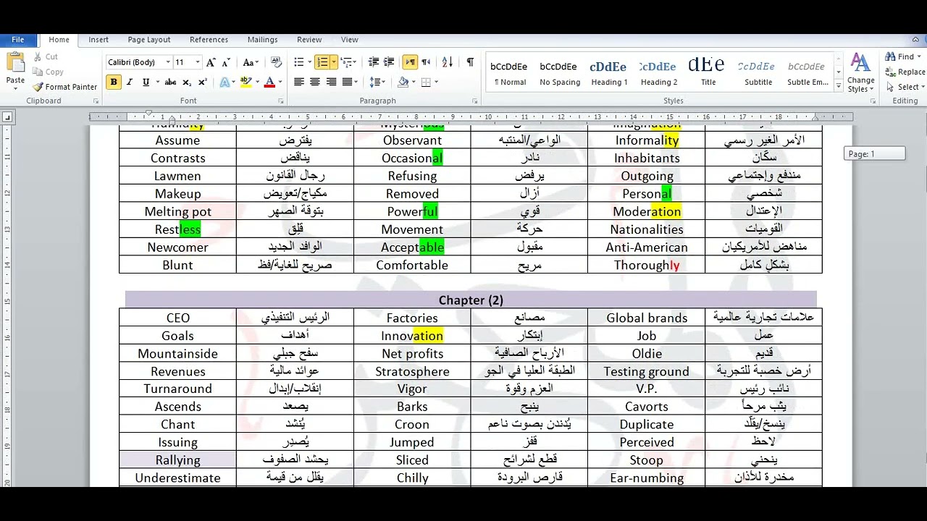Click the Find button

point(902,56)
